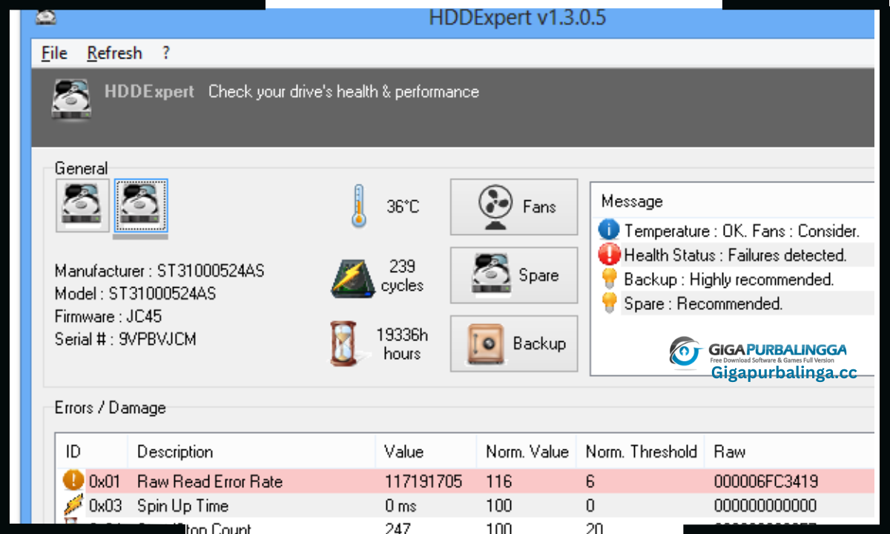Open the File menu
Screen dimensions: 890x534
(54, 53)
